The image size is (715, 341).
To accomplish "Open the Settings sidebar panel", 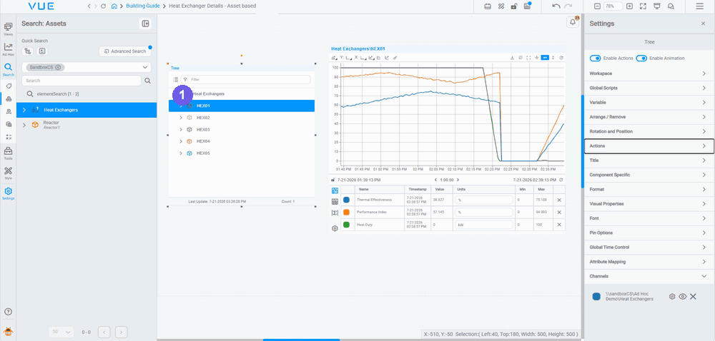I will [x=8, y=193].
